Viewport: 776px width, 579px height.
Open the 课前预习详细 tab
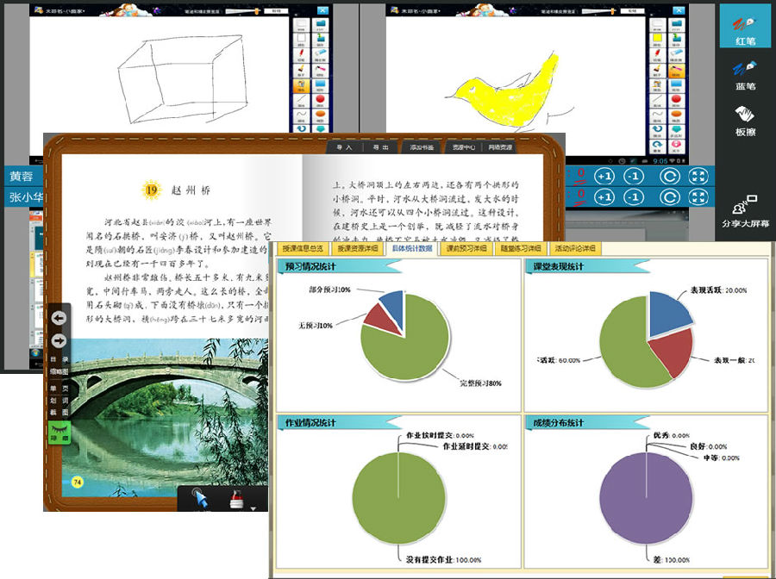[468, 248]
